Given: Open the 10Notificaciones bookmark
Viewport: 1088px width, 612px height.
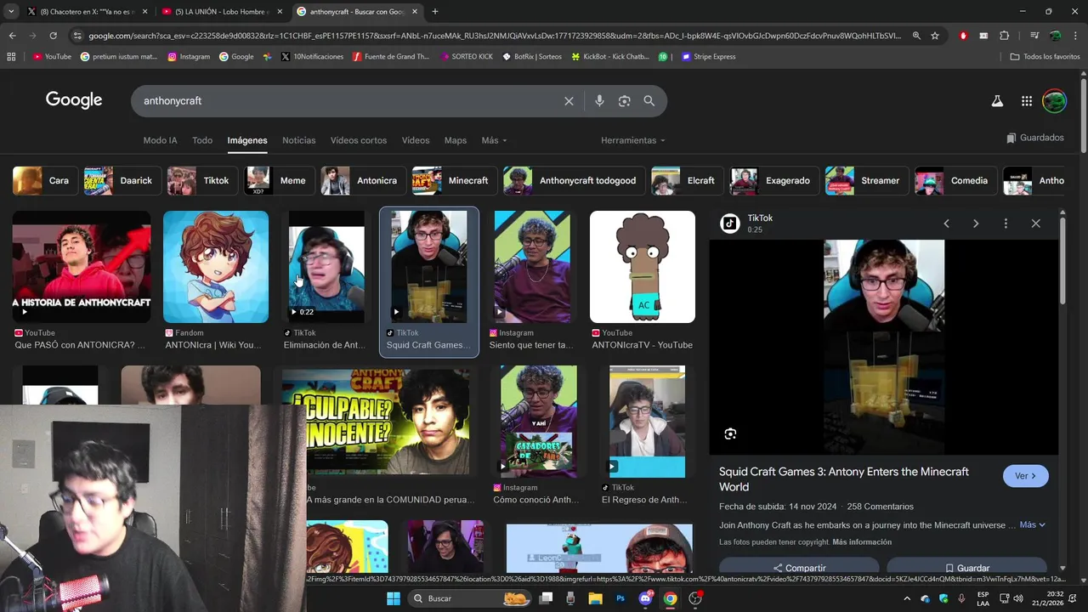Looking at the screenshot, I should (312, 57).
